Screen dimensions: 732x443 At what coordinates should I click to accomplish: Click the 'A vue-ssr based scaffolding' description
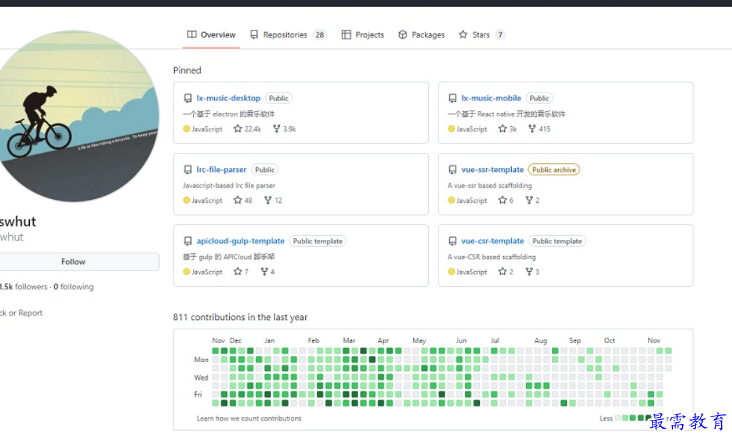[x=490, y=185]
